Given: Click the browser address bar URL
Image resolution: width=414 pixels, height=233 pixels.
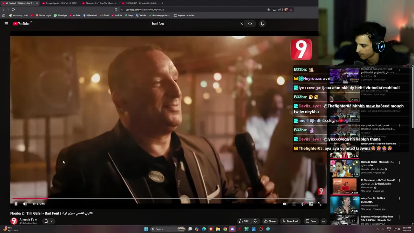Looking at the screenshot, I should [145, 10].
